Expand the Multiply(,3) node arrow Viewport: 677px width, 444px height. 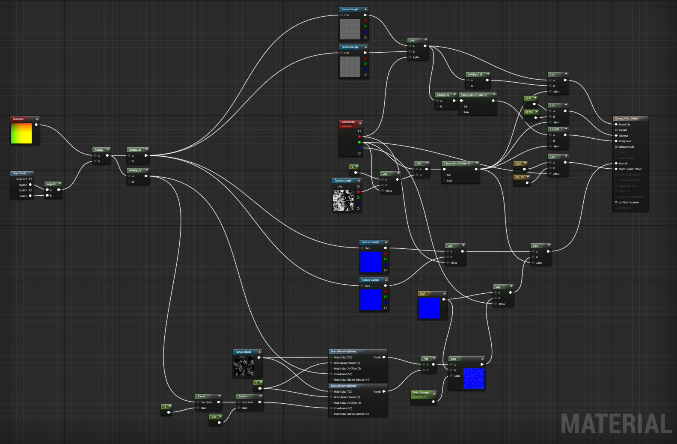pyautogui.click(x=146, y=170)
